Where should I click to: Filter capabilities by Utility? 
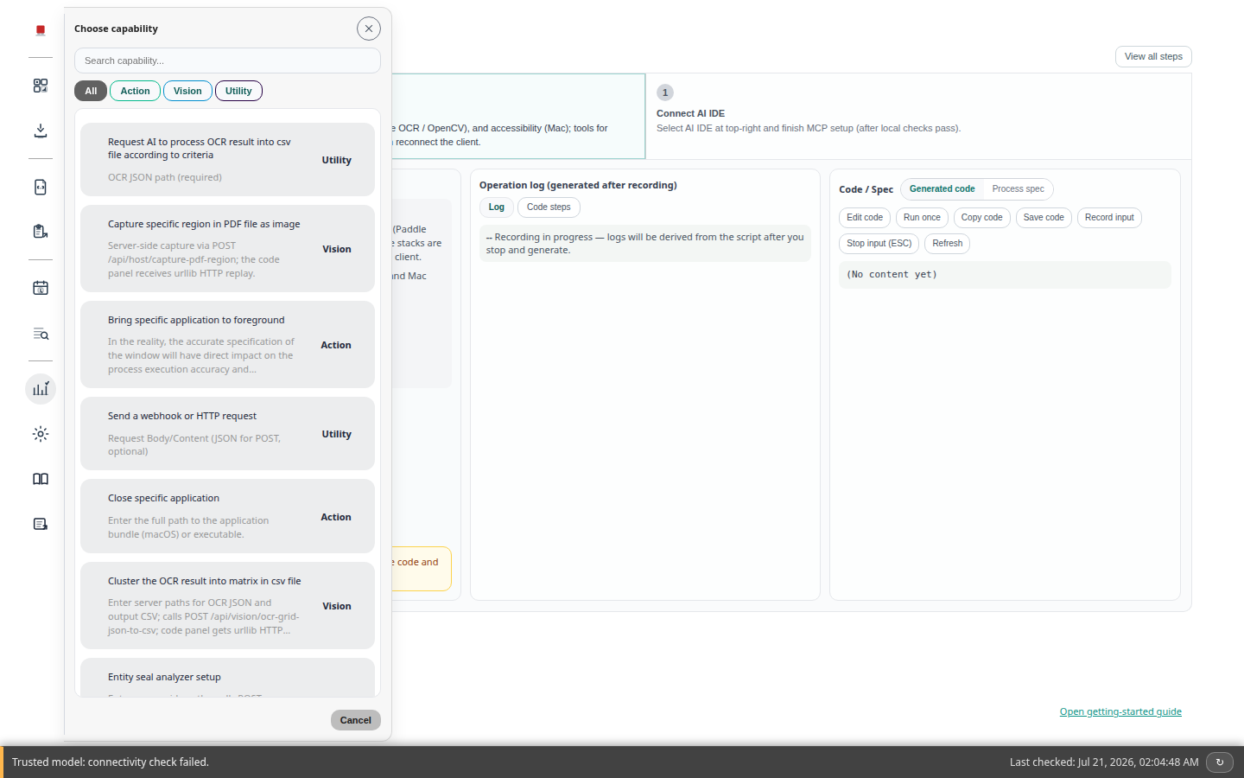point(238,91)
